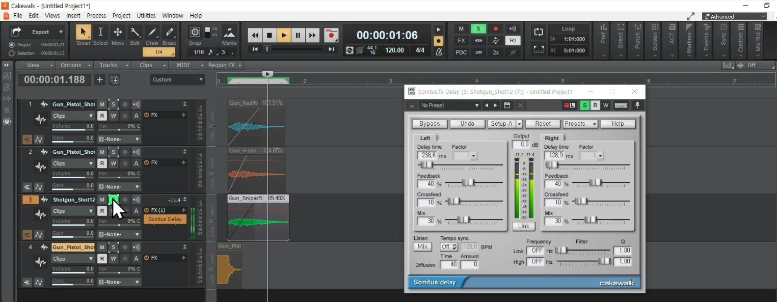Image resolution: width=777 pixels, height=302 pixels.
Task: Open the Utilities menu
Action: [146, 16]
